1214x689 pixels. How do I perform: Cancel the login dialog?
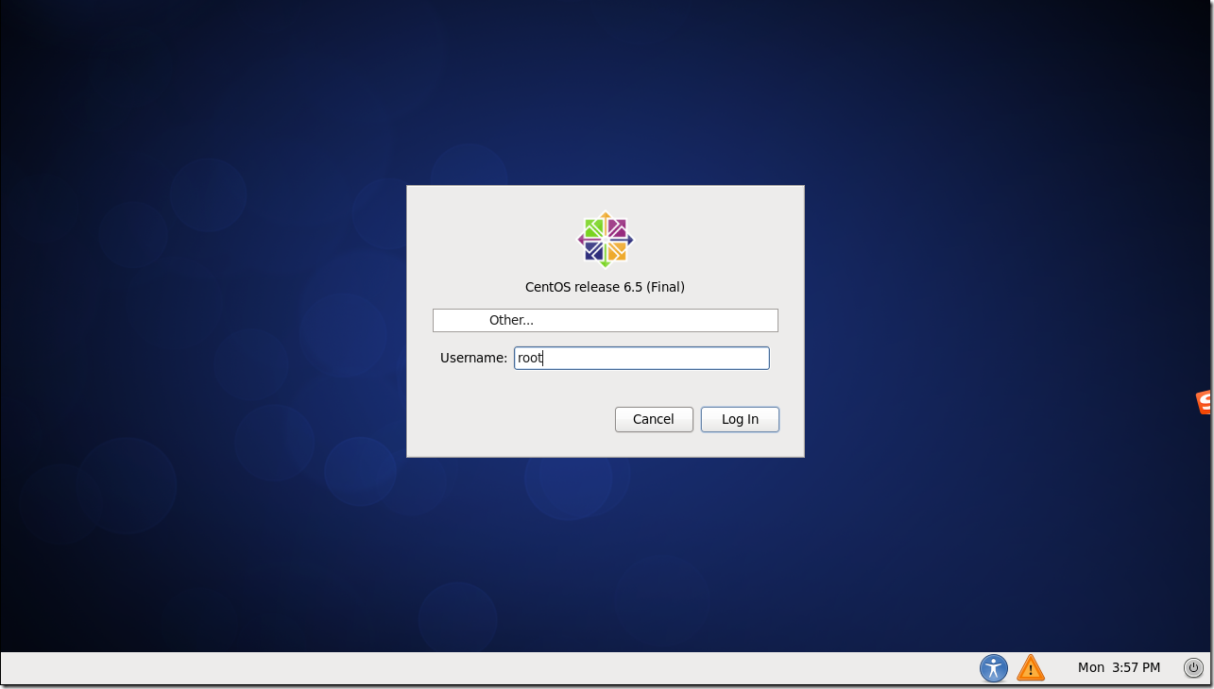tap(654, 419)
